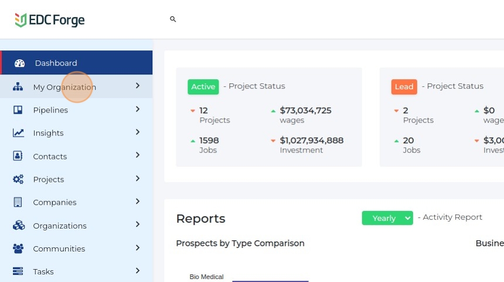Click the 1598 Jobs value
Screen dimensions: 504x282
tap(209, 141)
